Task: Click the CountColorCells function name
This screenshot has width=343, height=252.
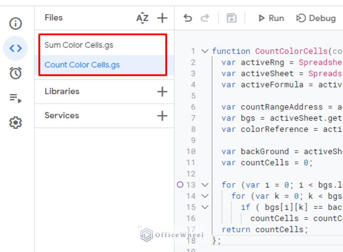Action: tap(291, 51)
